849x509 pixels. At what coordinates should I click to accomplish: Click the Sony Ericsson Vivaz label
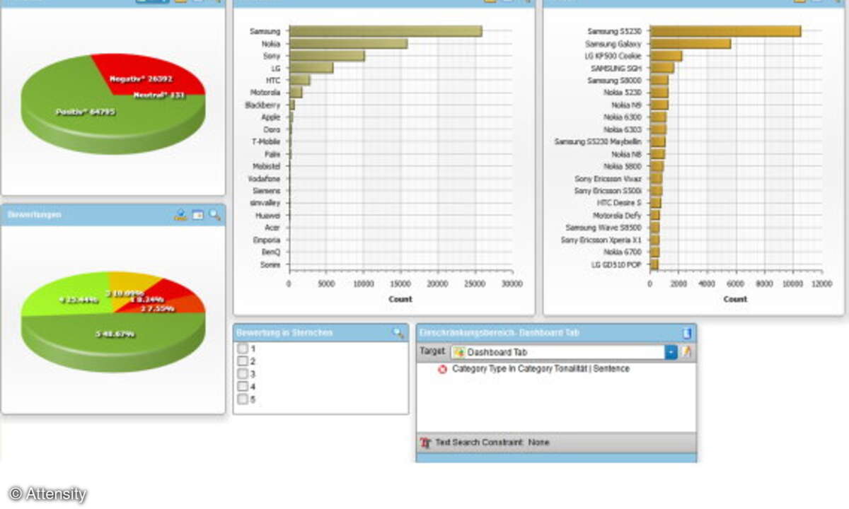608,179
